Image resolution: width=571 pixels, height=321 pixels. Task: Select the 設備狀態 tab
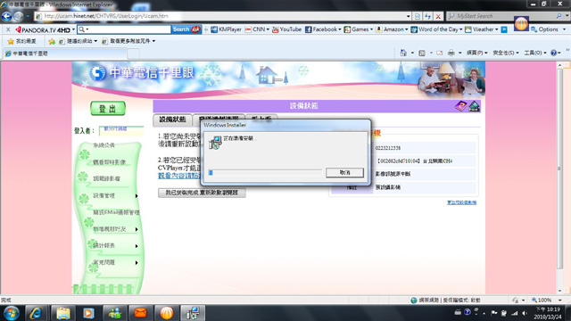point(172,119)
